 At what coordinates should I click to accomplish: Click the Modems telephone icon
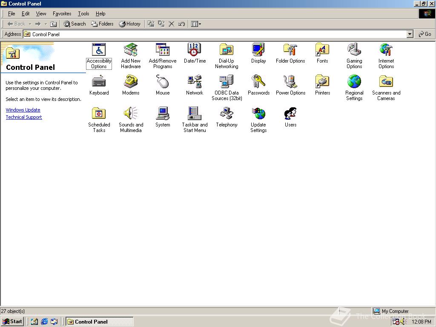click(x=131, y=81)
